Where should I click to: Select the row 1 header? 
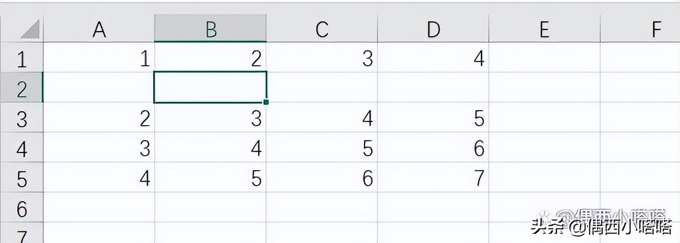[x=21, y=59]
